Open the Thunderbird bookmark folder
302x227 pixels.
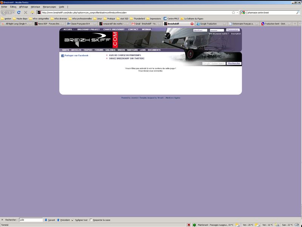click(137, 19)
